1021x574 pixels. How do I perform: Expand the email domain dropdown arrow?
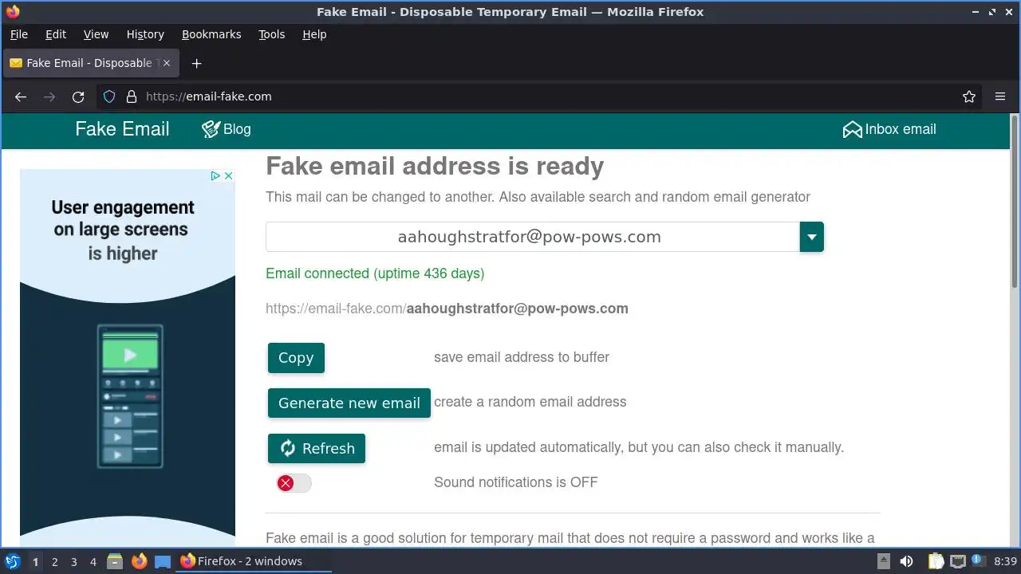pos(812,237)
